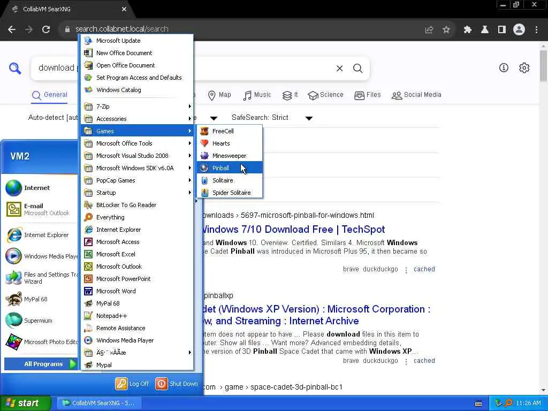Click the Open Office Document icon
The width and height of the screenshot is (548, 411).
pos(88,65)
